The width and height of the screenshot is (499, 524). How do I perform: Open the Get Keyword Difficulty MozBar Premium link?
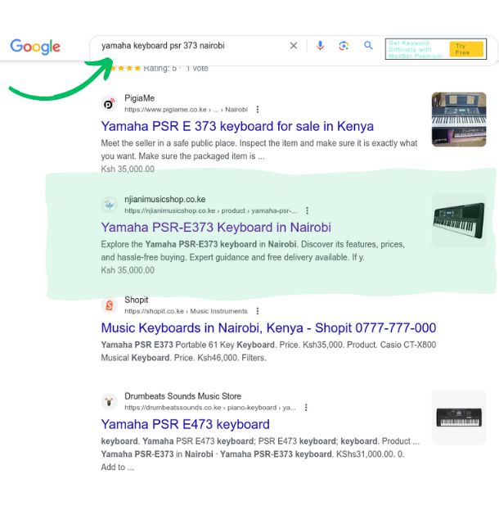[x=416, y=49]
